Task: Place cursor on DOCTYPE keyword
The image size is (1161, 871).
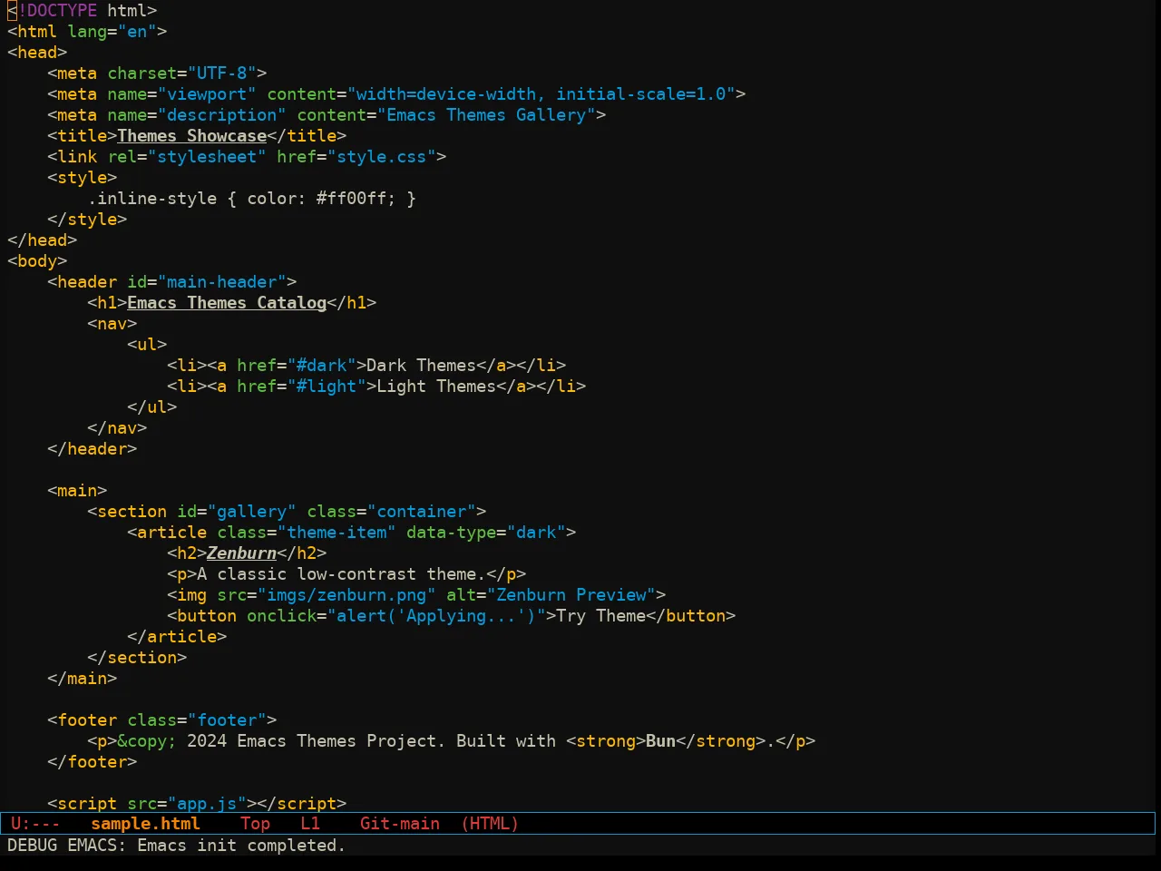Action: [x=62, y=11]
